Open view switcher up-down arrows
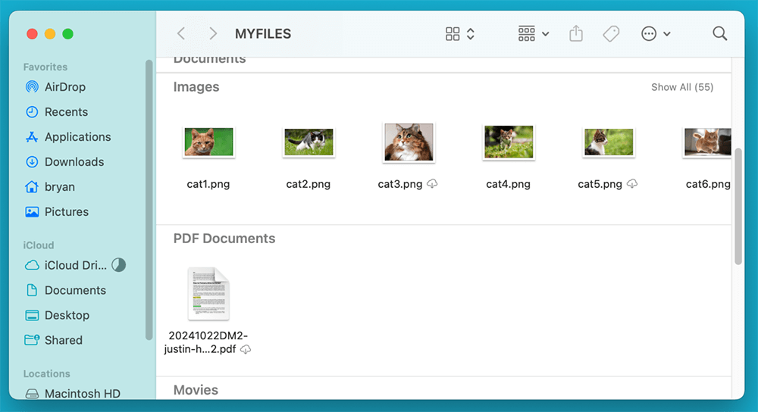 pyautogui.click(x=471, y=34)
